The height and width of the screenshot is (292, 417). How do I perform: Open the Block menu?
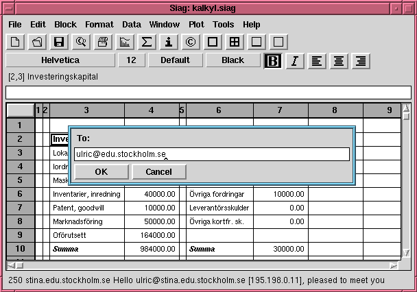point(65,25)
